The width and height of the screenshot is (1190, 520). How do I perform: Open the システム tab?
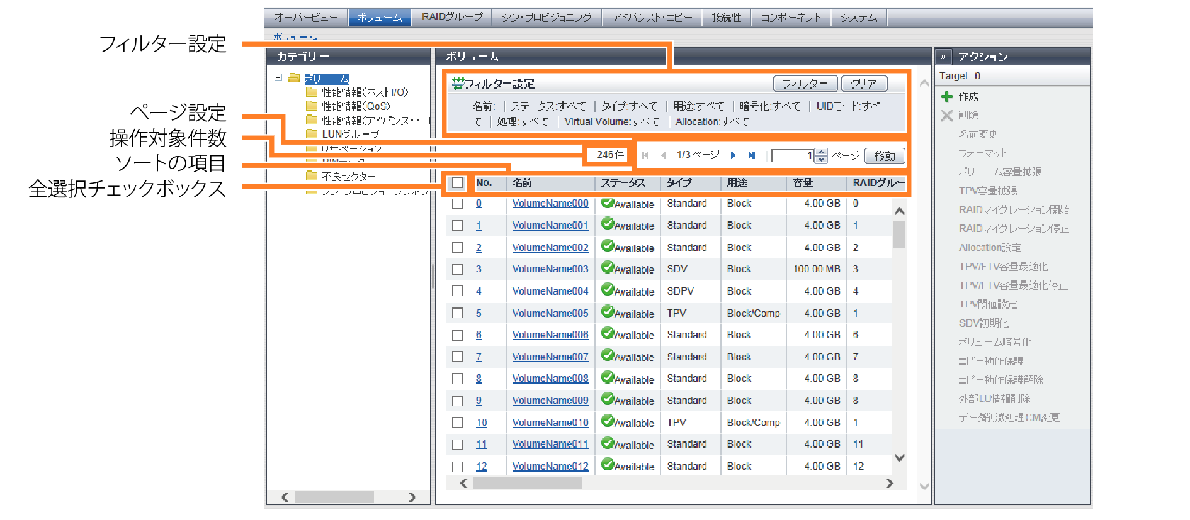tap(858, 17)
